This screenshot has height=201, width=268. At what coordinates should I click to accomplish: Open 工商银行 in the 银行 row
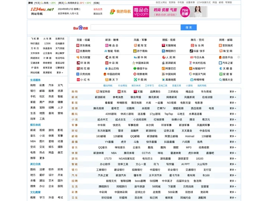click(x=101, y=170)
